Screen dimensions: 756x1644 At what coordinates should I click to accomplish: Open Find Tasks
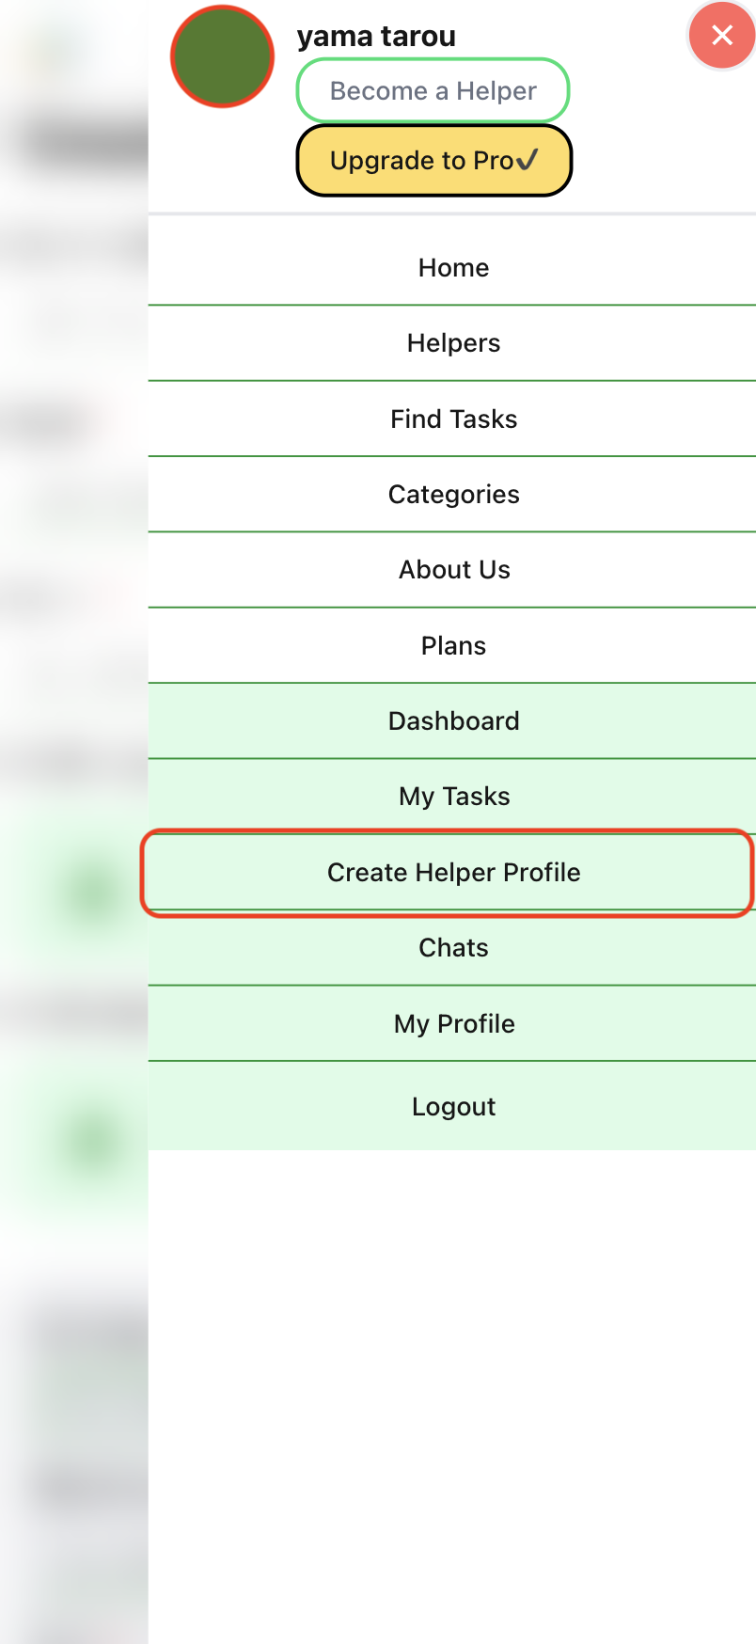[x=453, y=419]
